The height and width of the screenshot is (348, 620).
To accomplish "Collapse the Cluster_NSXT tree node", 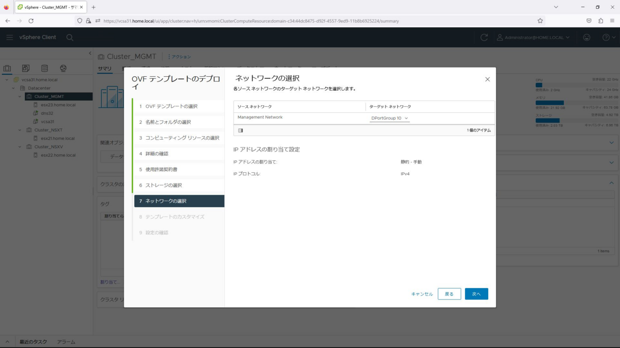I will point(20,130).
